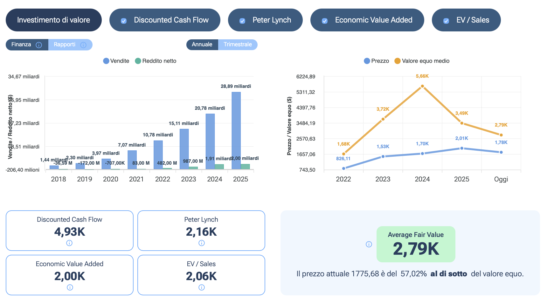This screenshot has width=547, height=302.
Task: Switch to Trimestrale view
Action: (x=238, y=45)
